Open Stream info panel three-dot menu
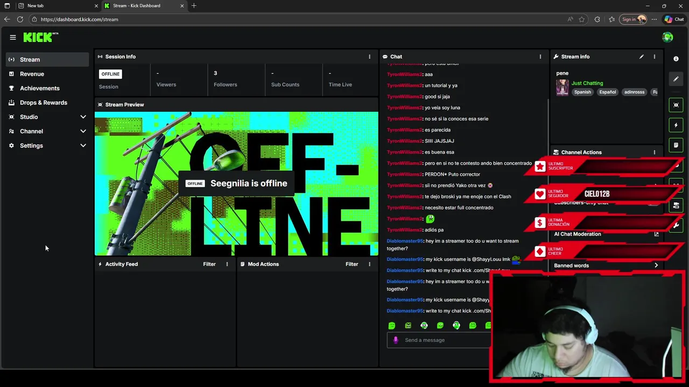 click(654, 56)
